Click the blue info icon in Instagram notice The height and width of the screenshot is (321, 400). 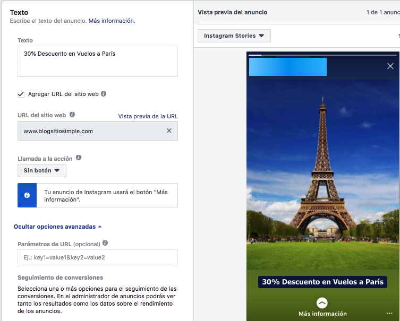27,195
